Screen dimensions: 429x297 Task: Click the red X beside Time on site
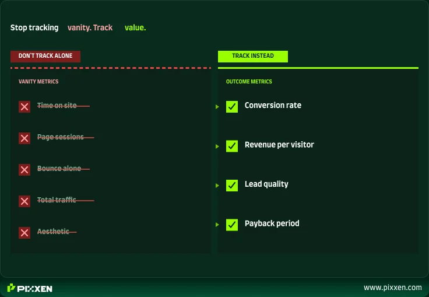[x=24, y=107]
